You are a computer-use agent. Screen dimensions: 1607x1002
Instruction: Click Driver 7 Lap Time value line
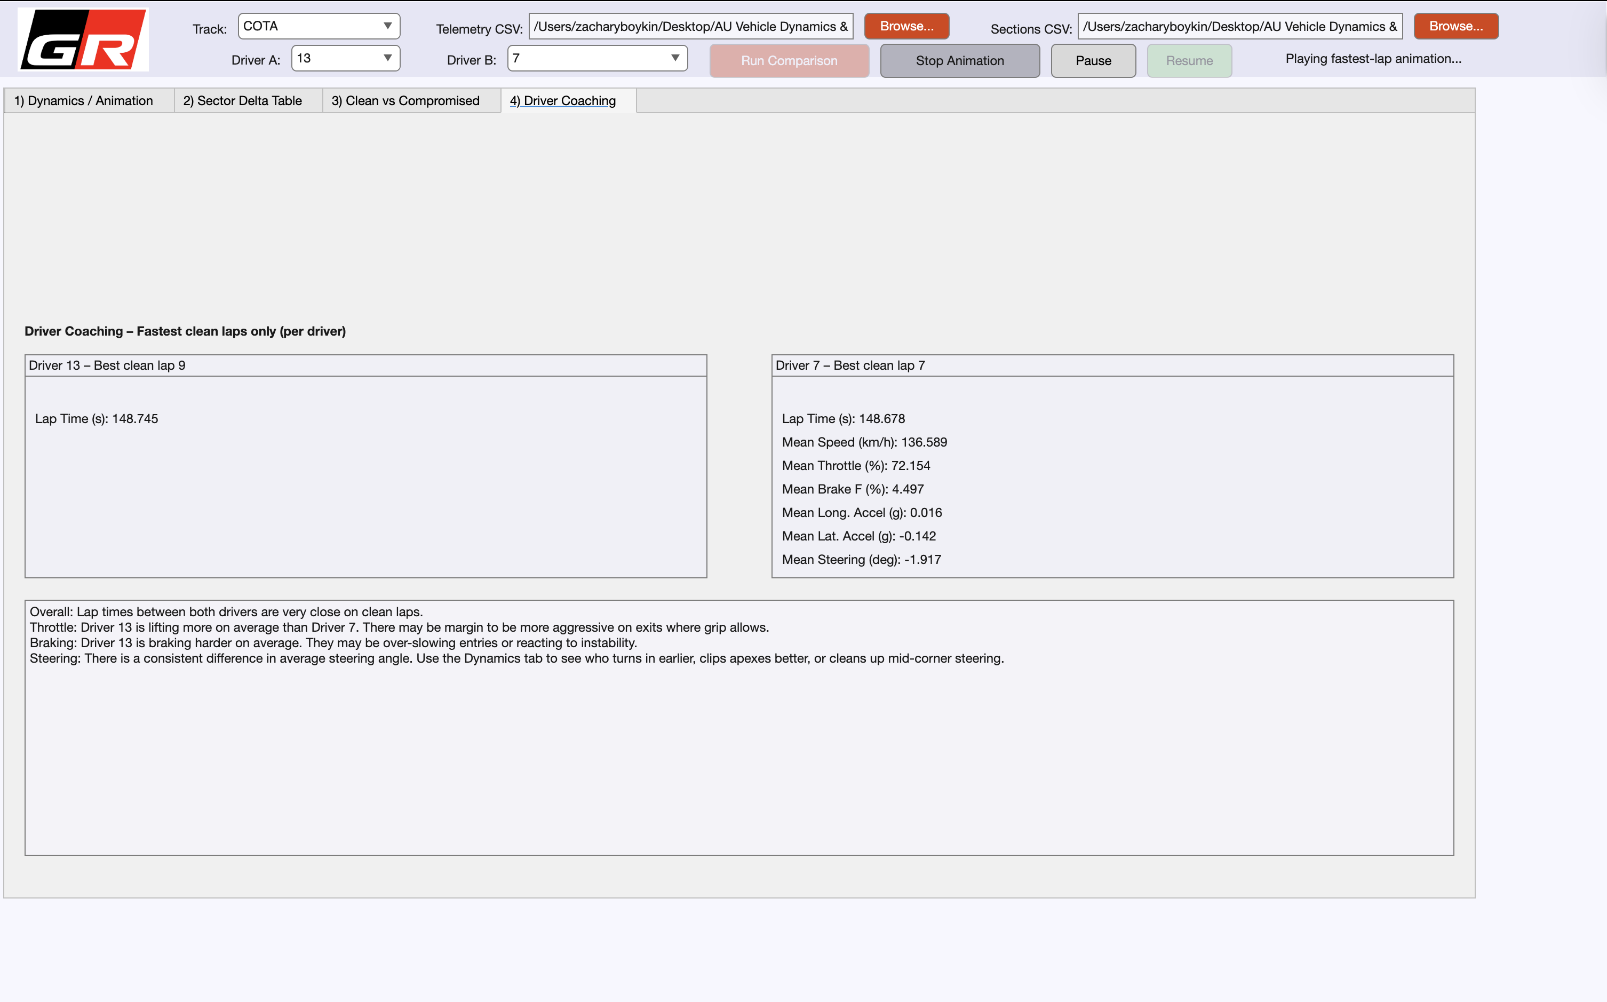[x=843, y=419]
